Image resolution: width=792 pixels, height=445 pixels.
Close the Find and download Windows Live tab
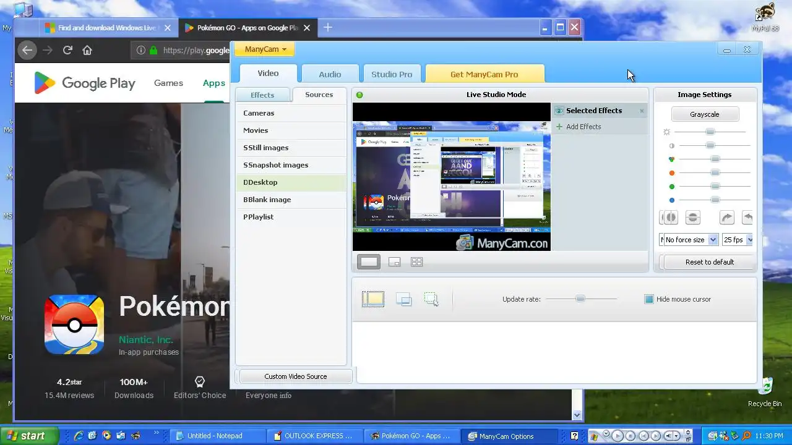168,28
